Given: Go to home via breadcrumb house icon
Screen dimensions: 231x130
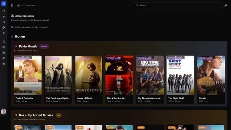Looking at the screenshot, I should [x=19, y=5].
